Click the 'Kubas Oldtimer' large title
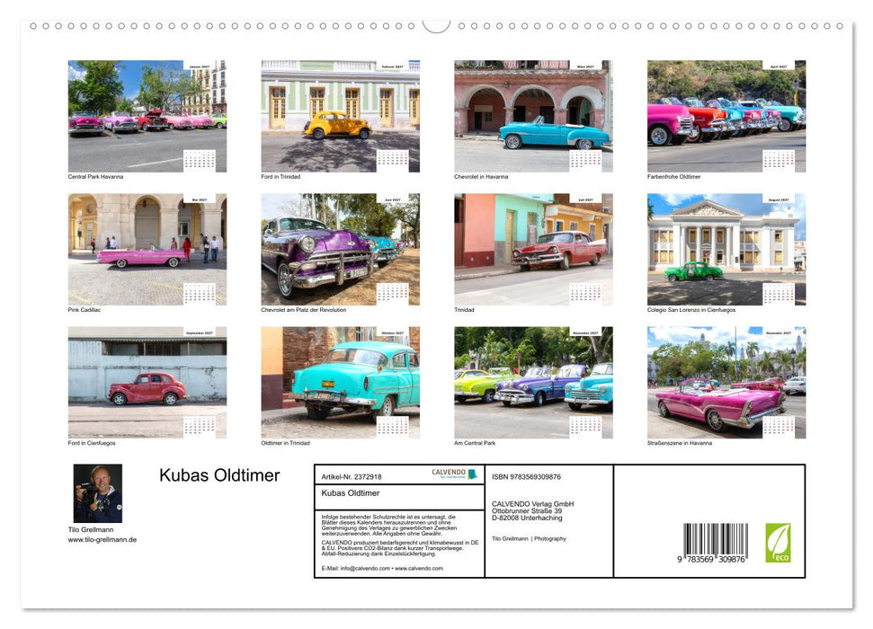 [x=219, y=475]
